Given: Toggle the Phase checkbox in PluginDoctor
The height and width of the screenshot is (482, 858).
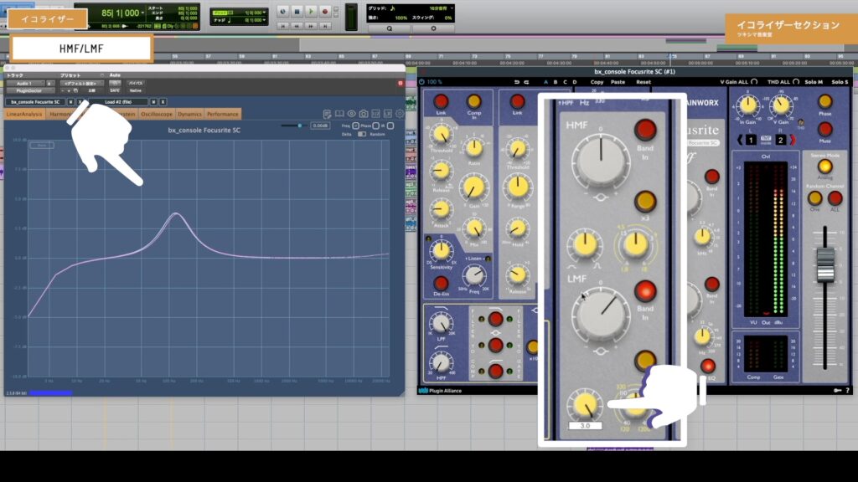Looking at the screenshot, I should (x=375, y=126).
